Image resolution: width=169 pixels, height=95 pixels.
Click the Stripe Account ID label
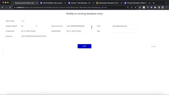click(x=57, y=26)
